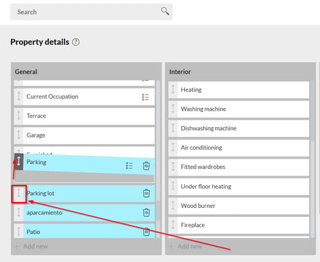The height and width of the screenshot is (262, 320).
Task: Click the search magnifier icon
Action: (x=165, y=11)
